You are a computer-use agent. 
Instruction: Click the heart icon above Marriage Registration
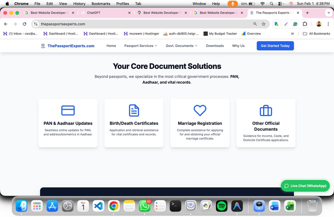[200, 110]
